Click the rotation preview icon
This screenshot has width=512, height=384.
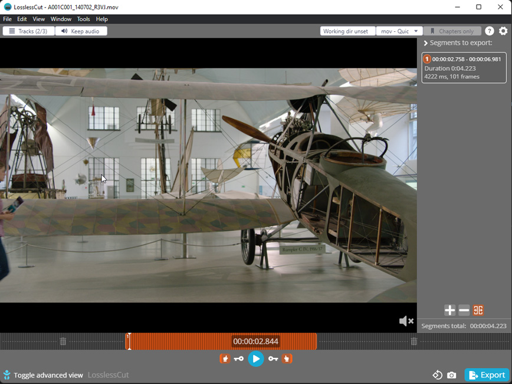(x=437, y=375)
